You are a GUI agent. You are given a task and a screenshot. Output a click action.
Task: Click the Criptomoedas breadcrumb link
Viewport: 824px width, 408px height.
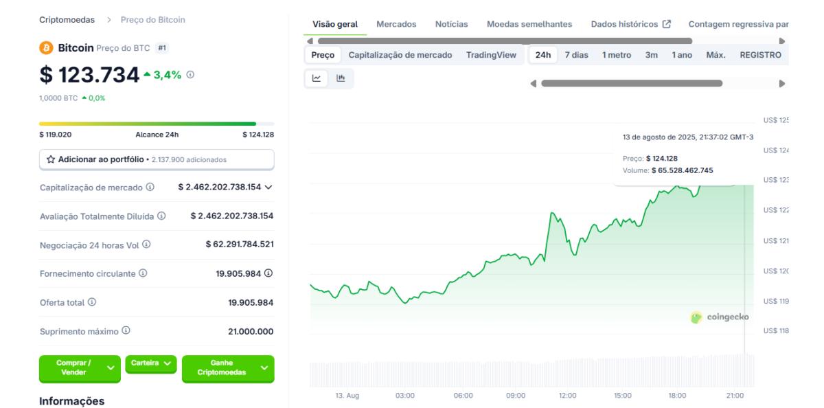(x=67, y=20)
